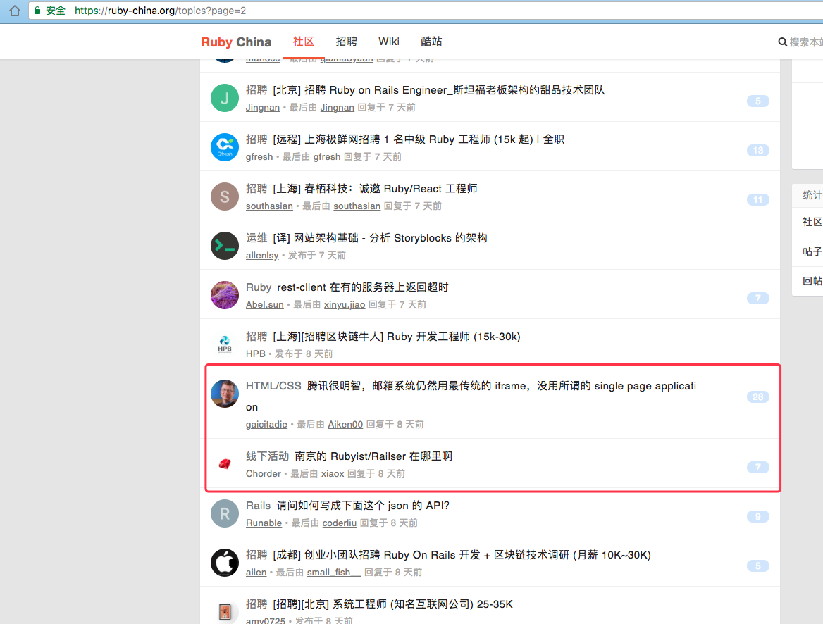
Task: Open the 招聘 nav tab
Action: [x=347, y=42]
